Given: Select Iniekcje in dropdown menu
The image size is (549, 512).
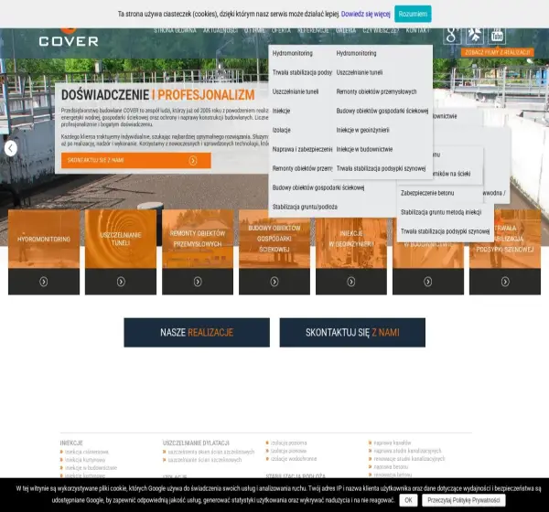Looking at the screenshot, I should tap(281, 111).
